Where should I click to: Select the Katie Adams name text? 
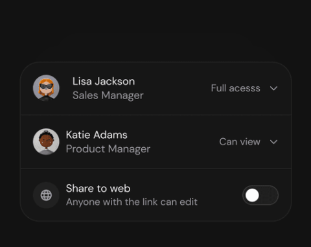(97, 135)
